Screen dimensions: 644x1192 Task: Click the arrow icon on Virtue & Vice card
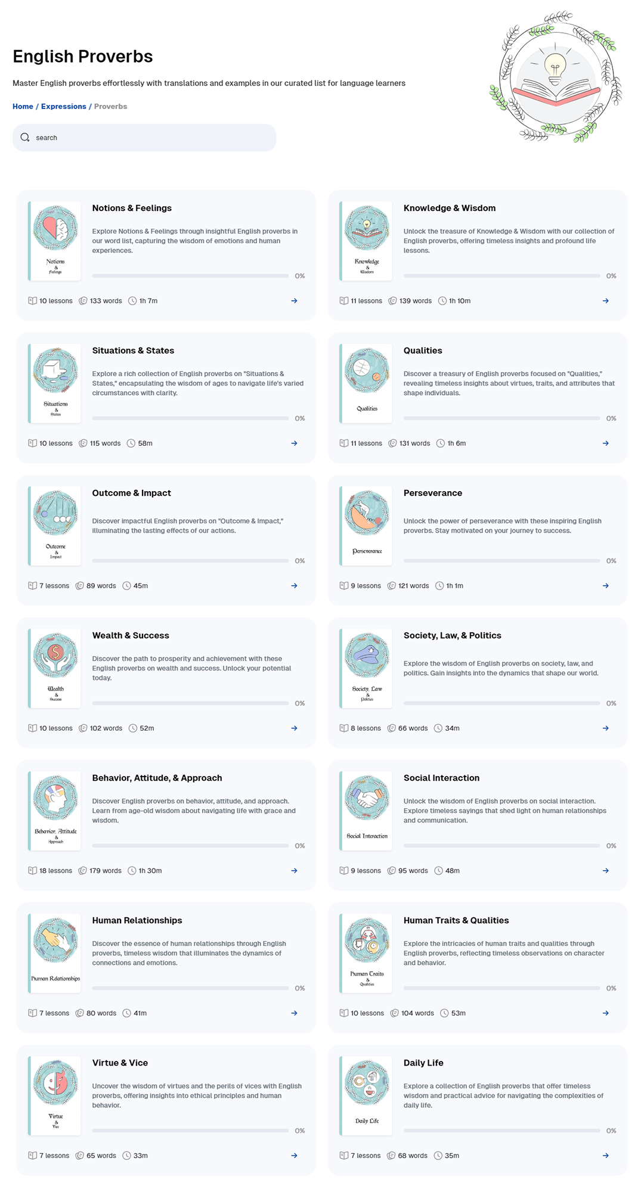pos(294,1156)
